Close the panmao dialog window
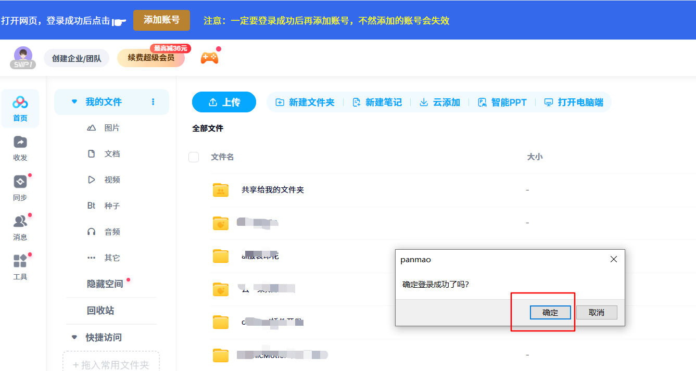Image resolution: width=696 pixels, height=371 pixels. (614, 259)
